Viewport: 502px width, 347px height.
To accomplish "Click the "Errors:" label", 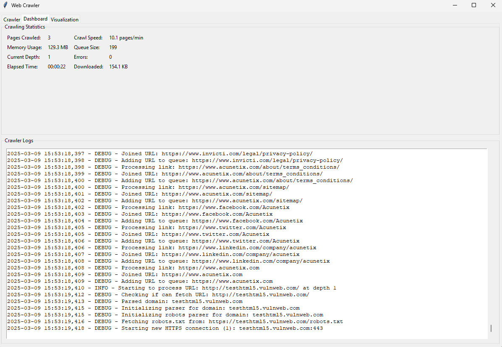I will [x=81, y=57].
